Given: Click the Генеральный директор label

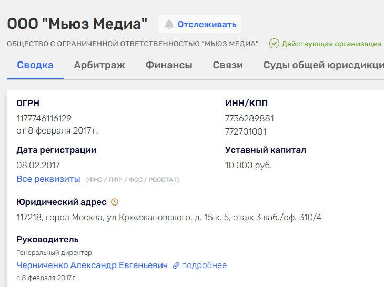Looking at the screenshot, I should pyautogui.click(x=54, y=253).
